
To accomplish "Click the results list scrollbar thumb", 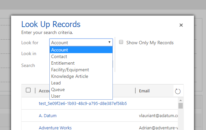I will pos(181,106).
